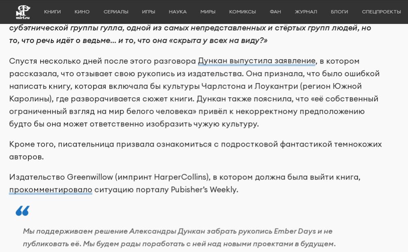Click the words "Pubisher's Weekly"
Screen dimensions: 408x252
(x=204, y=190)
